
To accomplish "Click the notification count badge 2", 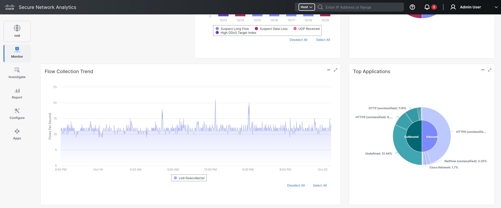I will pos(434,7).
